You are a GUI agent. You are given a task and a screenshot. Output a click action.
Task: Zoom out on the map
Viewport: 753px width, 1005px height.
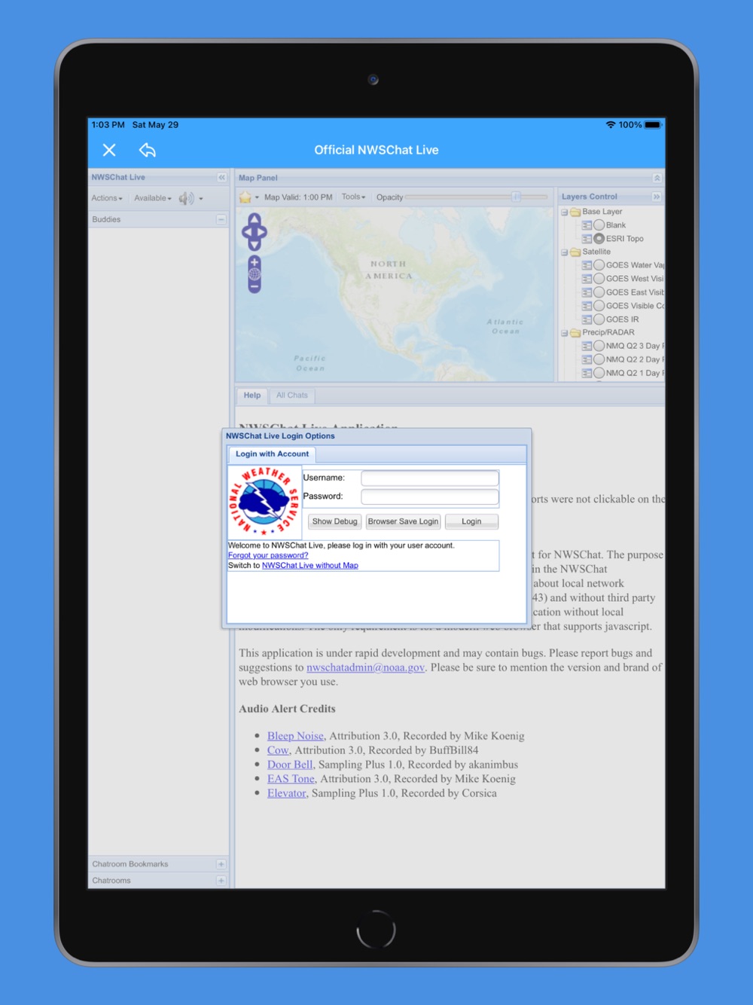point(255,286)
